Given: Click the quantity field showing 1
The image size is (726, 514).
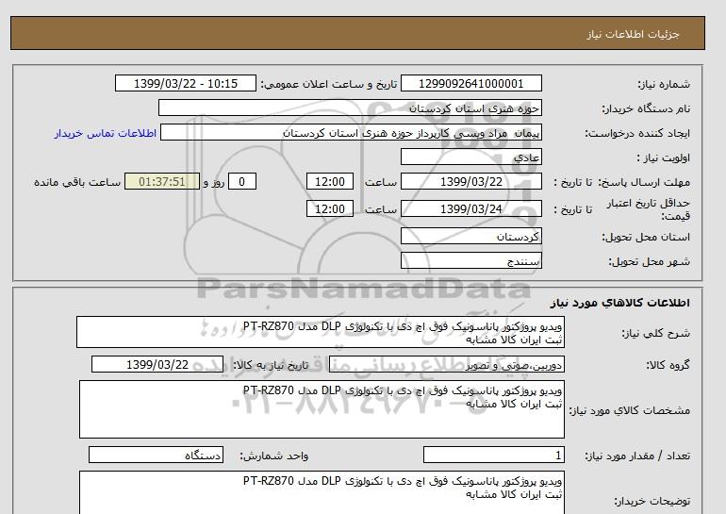Looking at the screenshot, I should (493, 456).
